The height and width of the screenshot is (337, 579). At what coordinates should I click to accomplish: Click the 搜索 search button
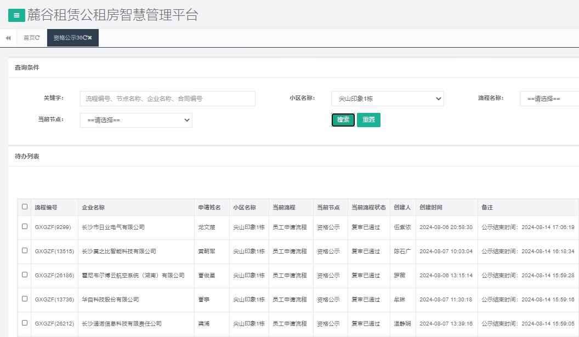[343, 120]
